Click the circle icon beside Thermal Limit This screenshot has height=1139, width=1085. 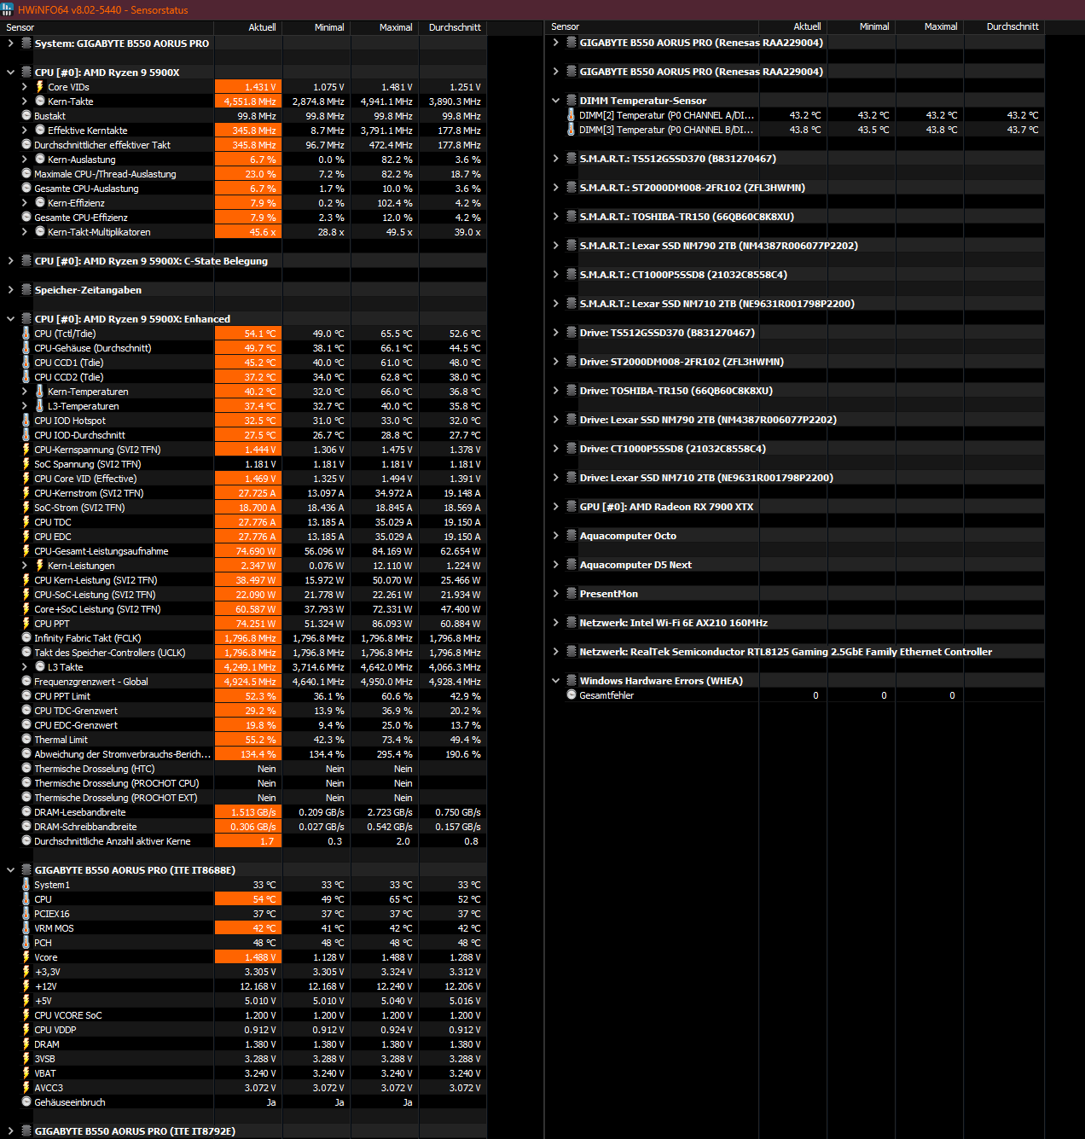coord(26,740)
